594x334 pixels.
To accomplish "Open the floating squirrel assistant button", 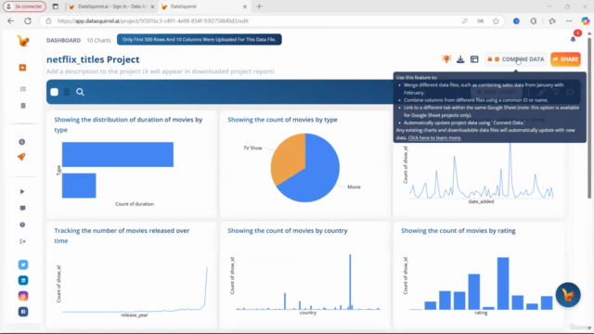I will pos(568,295).
